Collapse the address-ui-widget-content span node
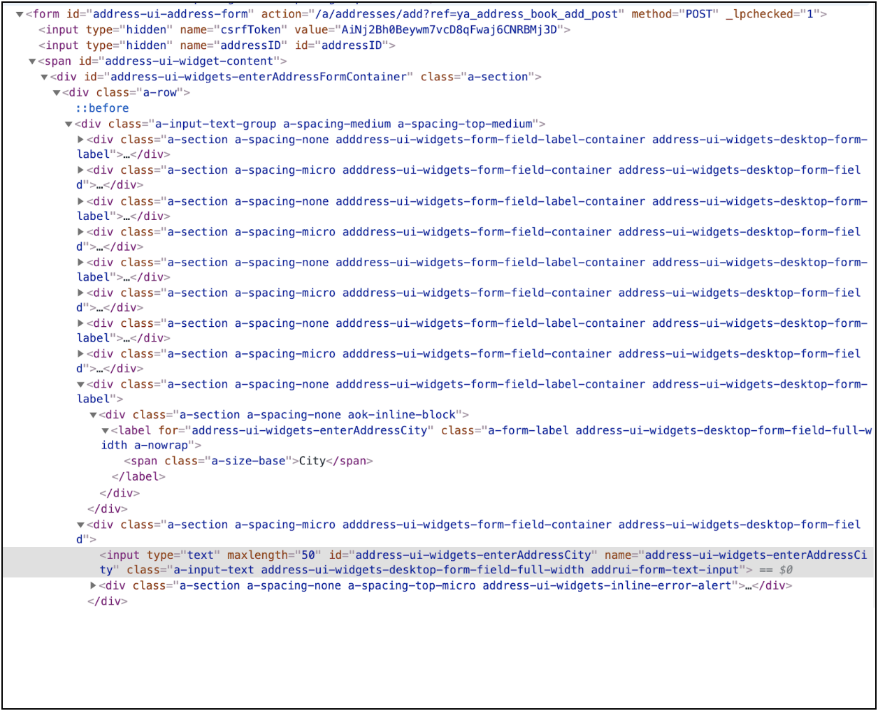Image resolution: width=878 pixels, height=711 pixels. (32, 61)
